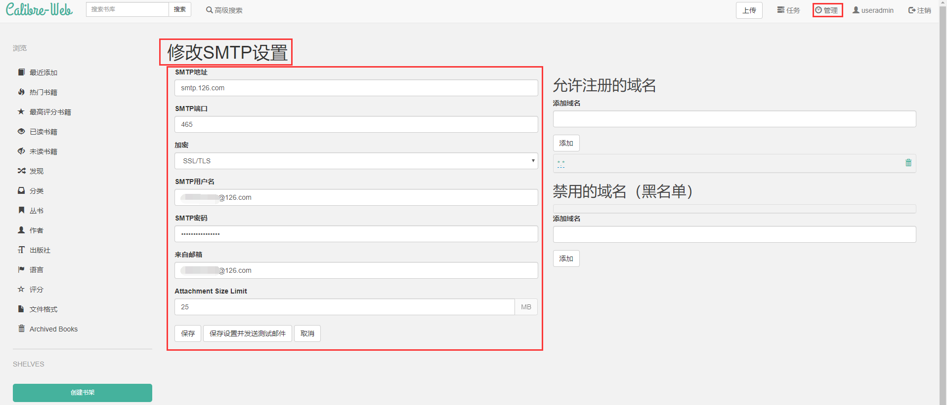Focus the Attachment Size Limit field

point(344,307)
